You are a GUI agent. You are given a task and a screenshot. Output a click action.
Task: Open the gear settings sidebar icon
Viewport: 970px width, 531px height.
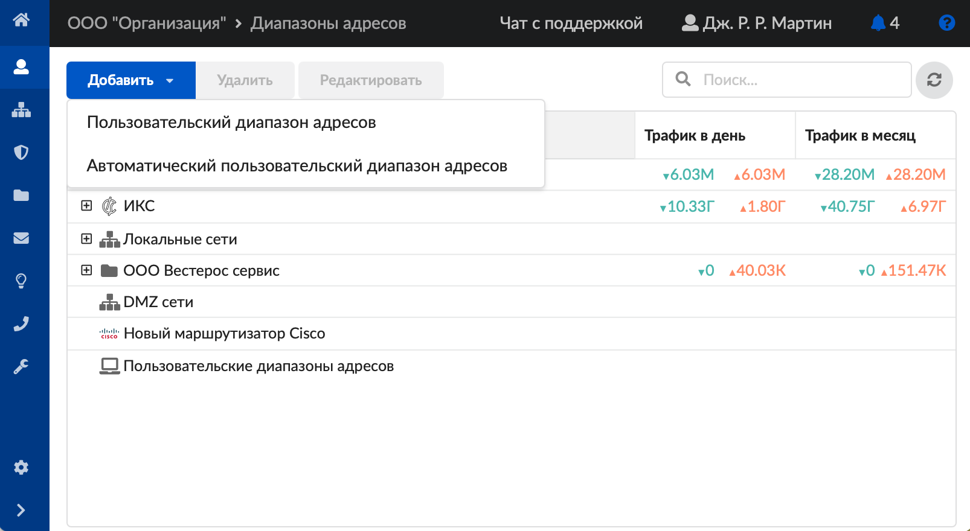21,468
